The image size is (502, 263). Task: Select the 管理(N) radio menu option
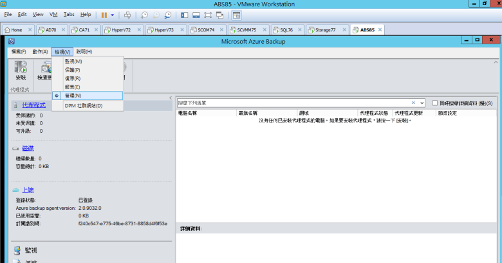pyautogui.click(x=73, y=95)
